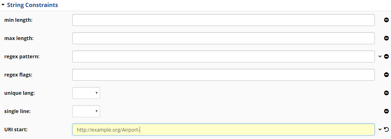The height and width of the screenshot is (139, 391).
Task: Remove the regex flags constraint row
Action: (386, 75)
